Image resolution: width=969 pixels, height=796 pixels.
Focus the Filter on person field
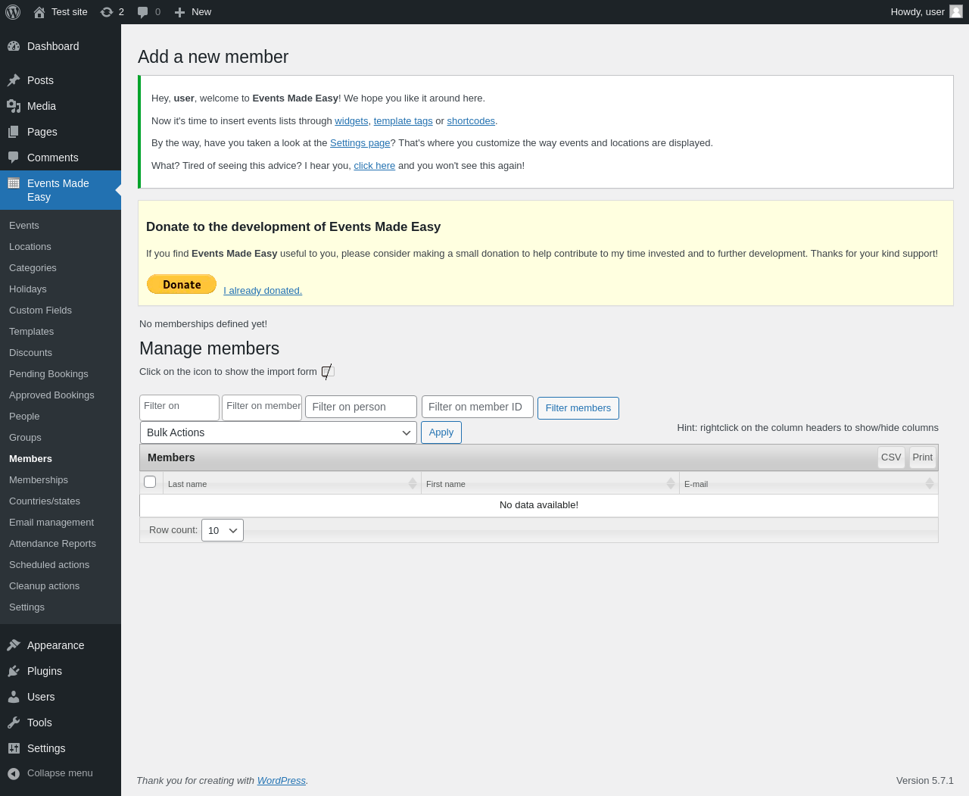point(361,407)
